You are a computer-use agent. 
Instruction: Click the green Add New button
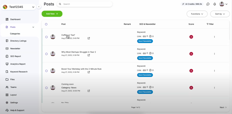[52, 14]
